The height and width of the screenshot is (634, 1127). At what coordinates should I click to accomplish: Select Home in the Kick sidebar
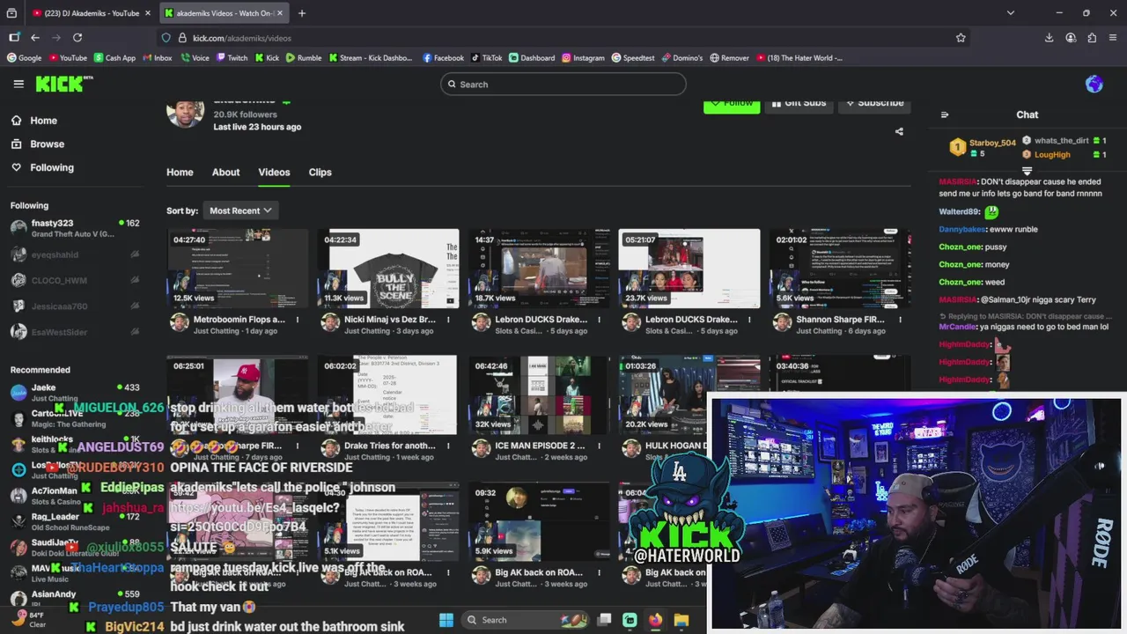43,121
